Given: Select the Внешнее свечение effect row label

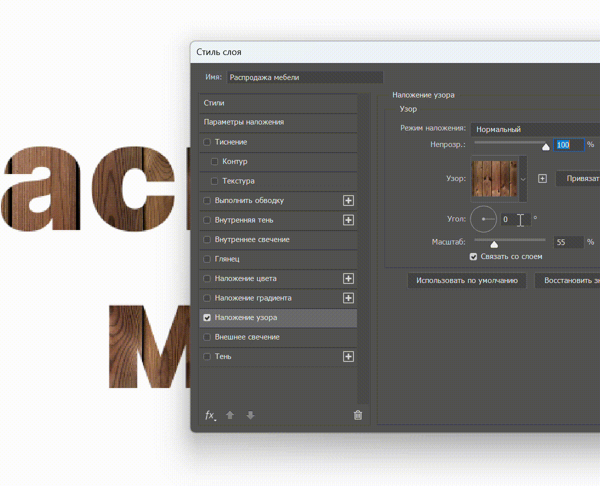Looking at the screenshot, I should (x=247, y=337).
